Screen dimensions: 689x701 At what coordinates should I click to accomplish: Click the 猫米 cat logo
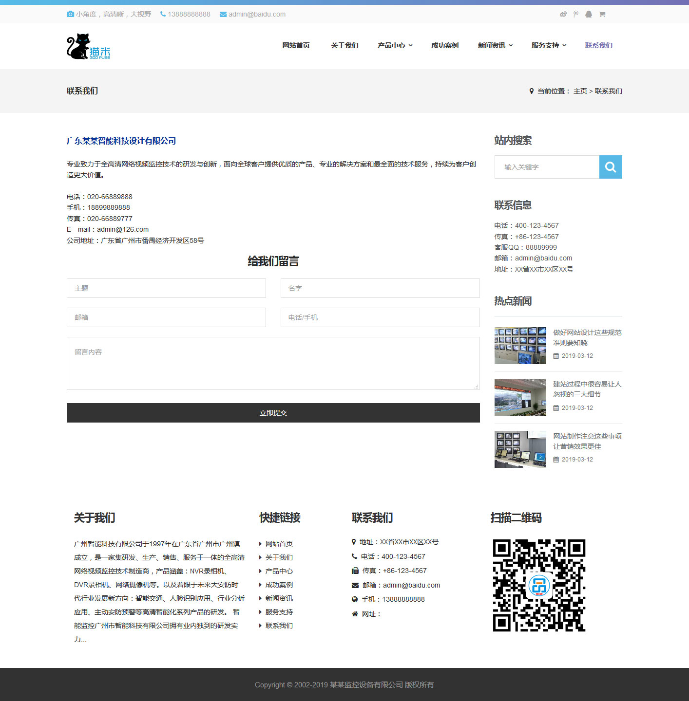[x=88, y=47]
